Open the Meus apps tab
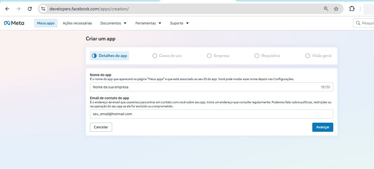Image resolution: width=374 pixels, height=169 pixels. [x=46, y=23]
